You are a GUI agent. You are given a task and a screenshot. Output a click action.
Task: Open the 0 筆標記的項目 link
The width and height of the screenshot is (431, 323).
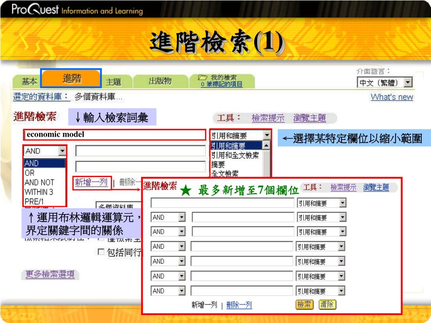[x=221, y=84]
